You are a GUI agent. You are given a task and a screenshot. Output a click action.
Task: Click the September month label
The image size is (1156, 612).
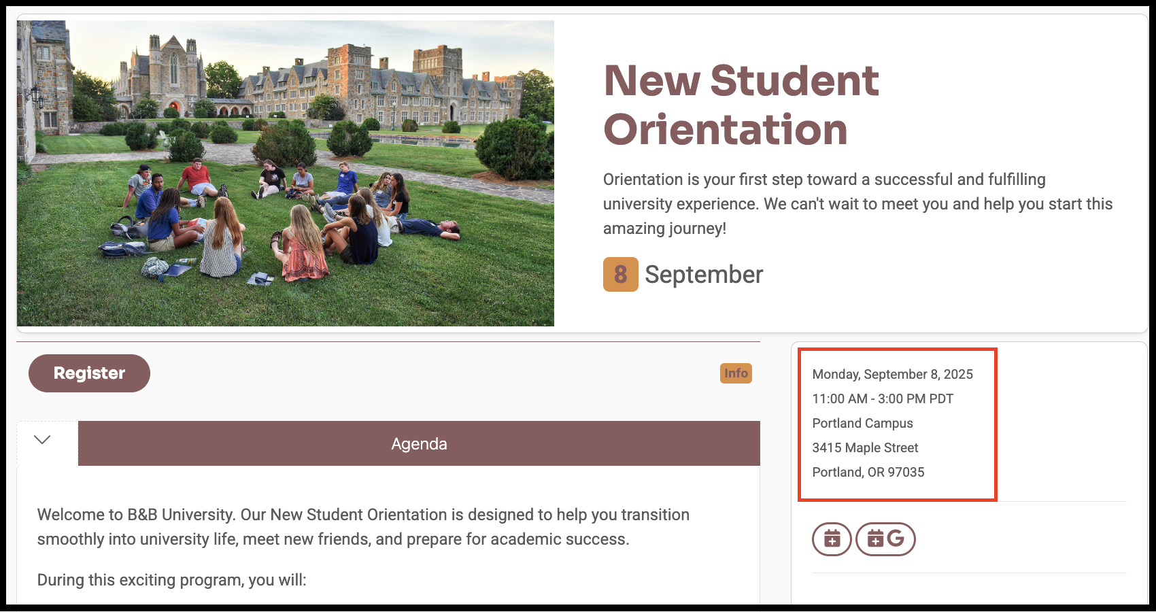point(704,275)
